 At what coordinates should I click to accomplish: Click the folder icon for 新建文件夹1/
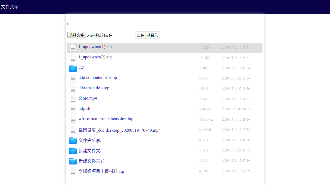coord(73,161)
